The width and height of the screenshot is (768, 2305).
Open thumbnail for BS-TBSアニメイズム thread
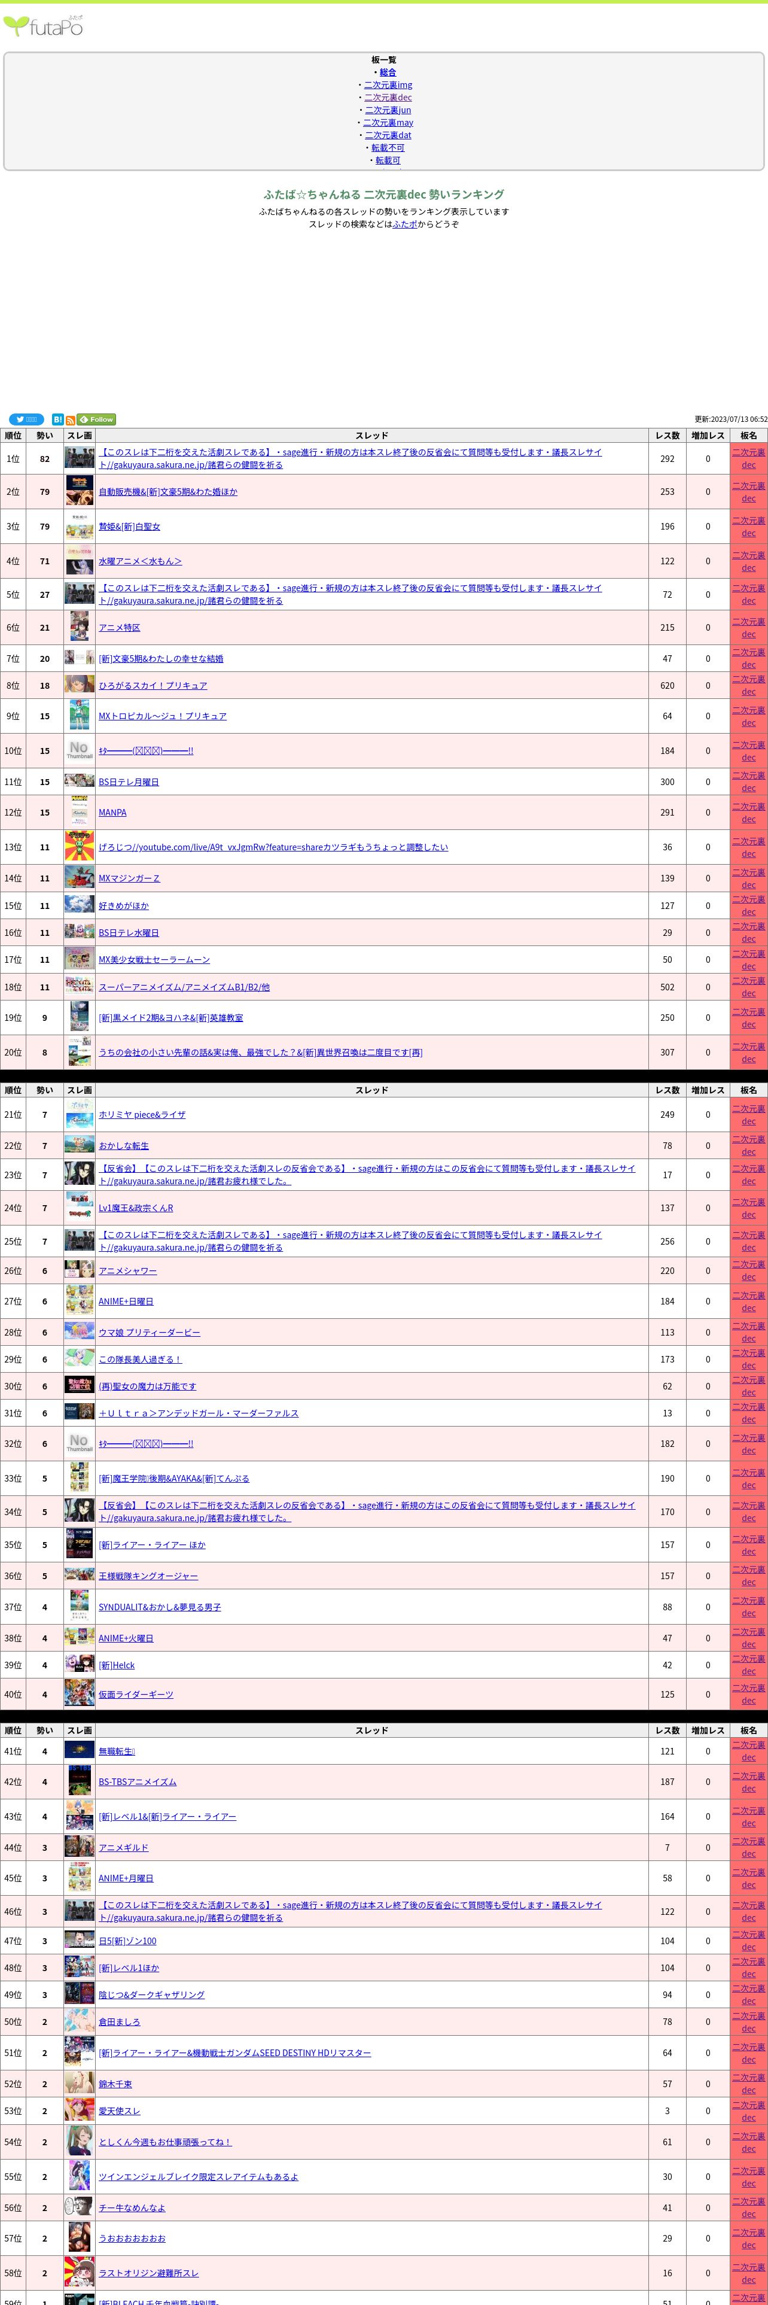(x=80, y=1781)
